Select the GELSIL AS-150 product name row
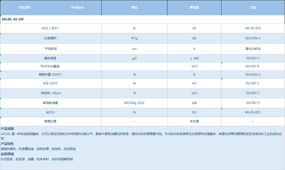This screenshot has height=170, width=285. pos(142,19)
